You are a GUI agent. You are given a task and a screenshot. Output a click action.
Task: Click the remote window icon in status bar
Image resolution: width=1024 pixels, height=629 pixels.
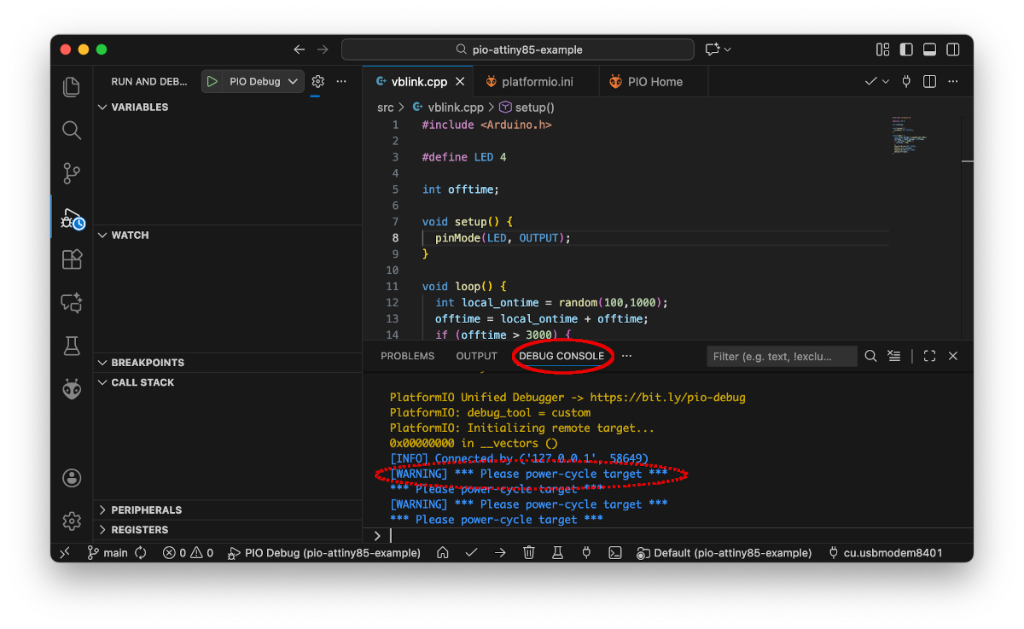pyautogui.click(x=64, y=553)
